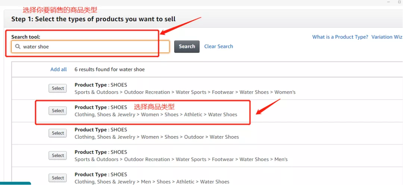
Task: Select Women Outdoor Water Shoes product type
Action: (x=58, y=133)
